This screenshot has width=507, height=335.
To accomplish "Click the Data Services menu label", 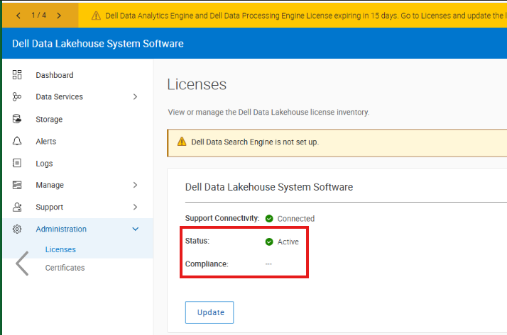I will pyautogui.click(x=59, y=97).
